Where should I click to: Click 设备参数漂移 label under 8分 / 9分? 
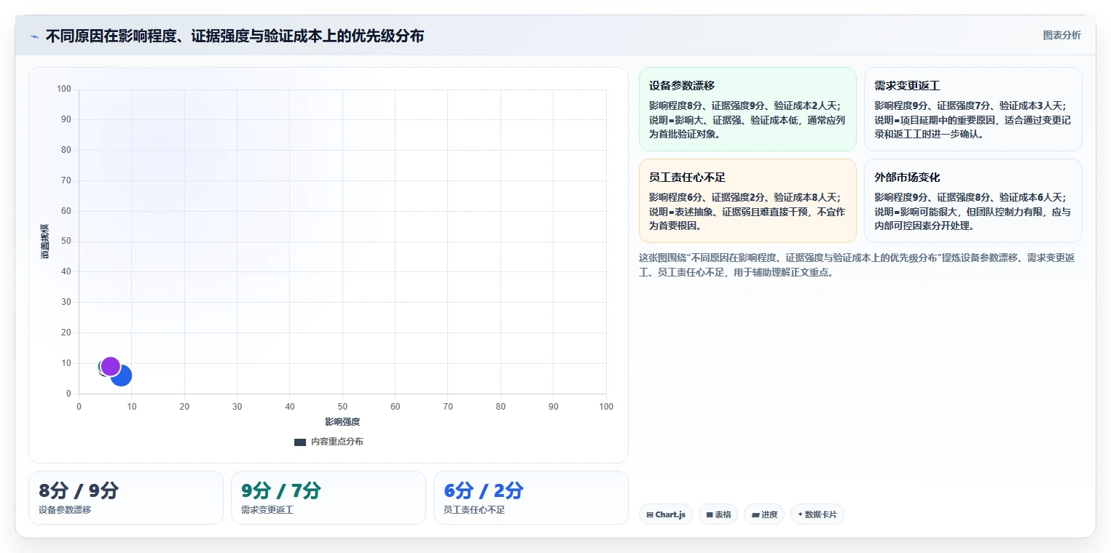pyautogui.click(x=65, y=509)
